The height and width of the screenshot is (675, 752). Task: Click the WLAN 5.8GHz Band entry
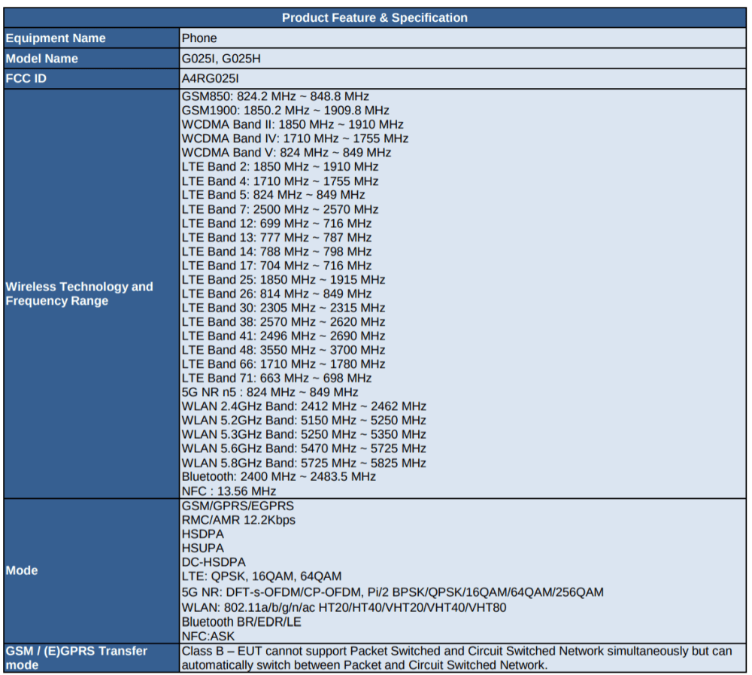click(x=304, y=463)
